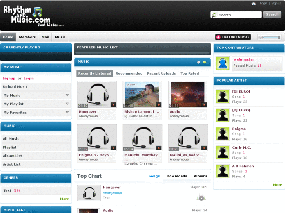The image size is (285, 213).
Task: Click More link under Genres
Action: click(x=64, y=199)
